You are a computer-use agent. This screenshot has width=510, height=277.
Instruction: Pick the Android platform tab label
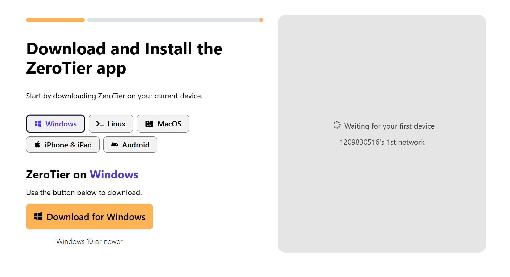(136, 145)
